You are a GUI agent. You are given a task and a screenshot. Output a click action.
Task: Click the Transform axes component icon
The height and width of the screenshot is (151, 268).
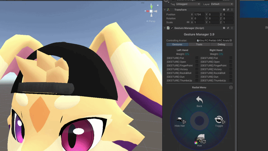(x=168, y=10)
